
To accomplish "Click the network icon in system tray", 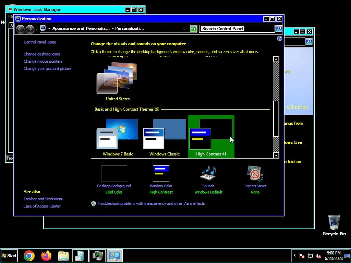I will click(310, 255).
